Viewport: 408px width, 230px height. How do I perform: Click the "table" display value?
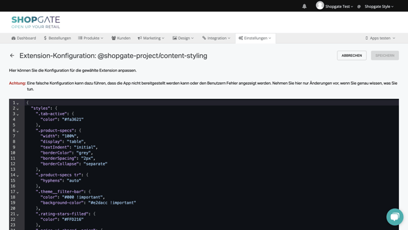coord(75,142)
